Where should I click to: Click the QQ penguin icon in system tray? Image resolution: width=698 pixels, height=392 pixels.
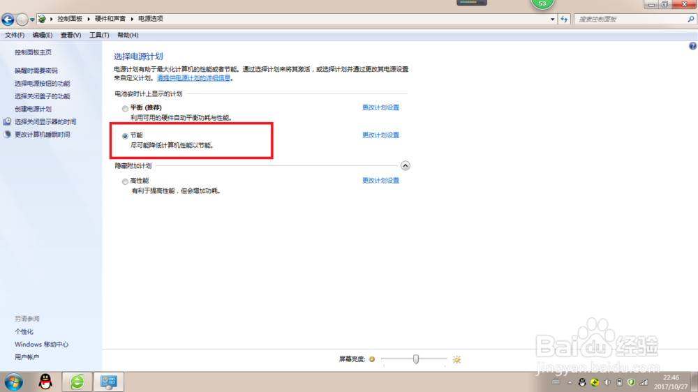tap(582, 382)
